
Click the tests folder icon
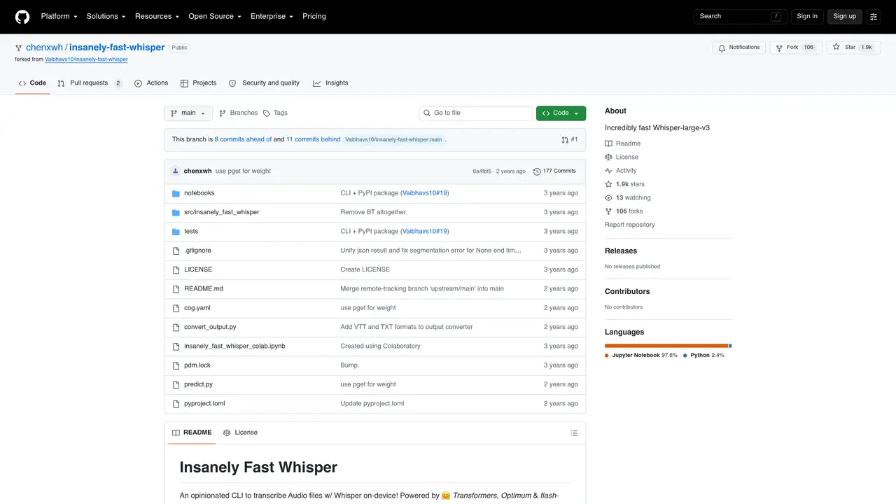[x=176, y=232]
